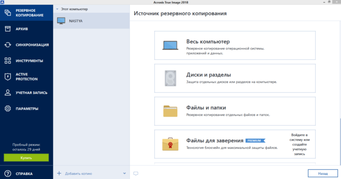Open the Параметры section label
Image resolution: width=341 pixels, height=179 pixels.
pyautogui.click(x=27, y=109)
